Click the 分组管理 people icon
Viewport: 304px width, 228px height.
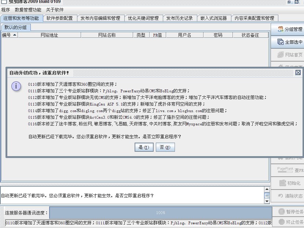point(280,29)
